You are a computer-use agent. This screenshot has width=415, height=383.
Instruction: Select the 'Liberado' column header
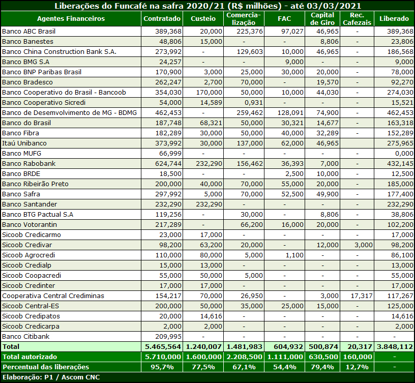tap(394, 18)
